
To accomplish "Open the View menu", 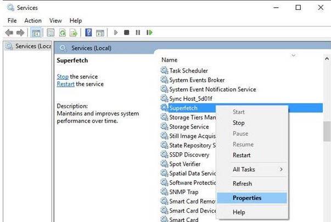I will (x=55, y=20).
